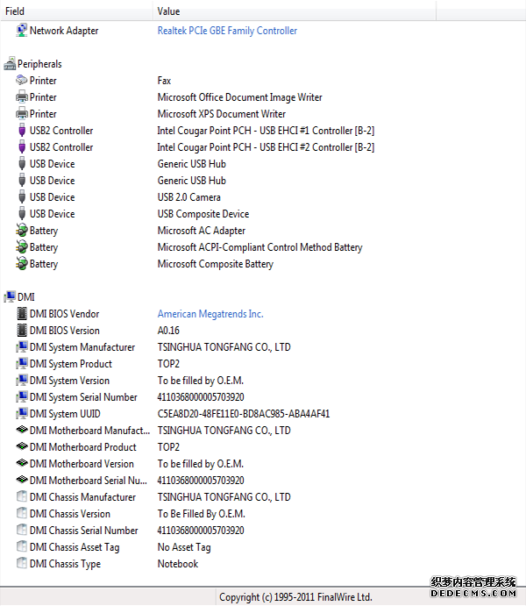Select the USB 2.0 Camera value

pyautogui.click(x=188, y=197)
